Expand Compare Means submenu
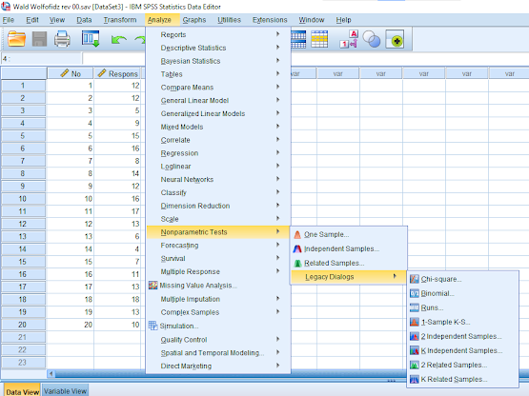This screenshot has width=529, height=396. [x=218, y=88]
